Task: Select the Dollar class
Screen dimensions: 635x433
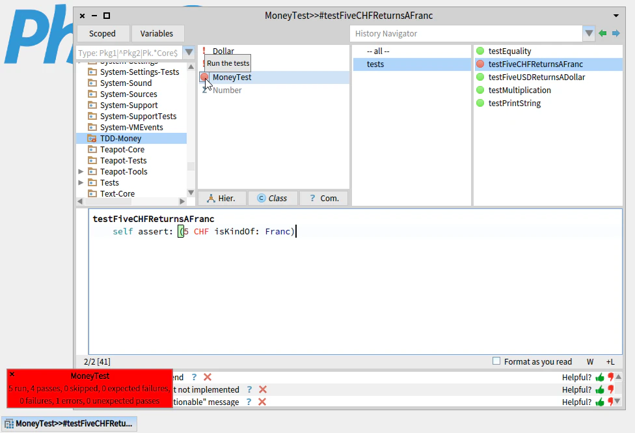Action: click(x=223, y=51)
